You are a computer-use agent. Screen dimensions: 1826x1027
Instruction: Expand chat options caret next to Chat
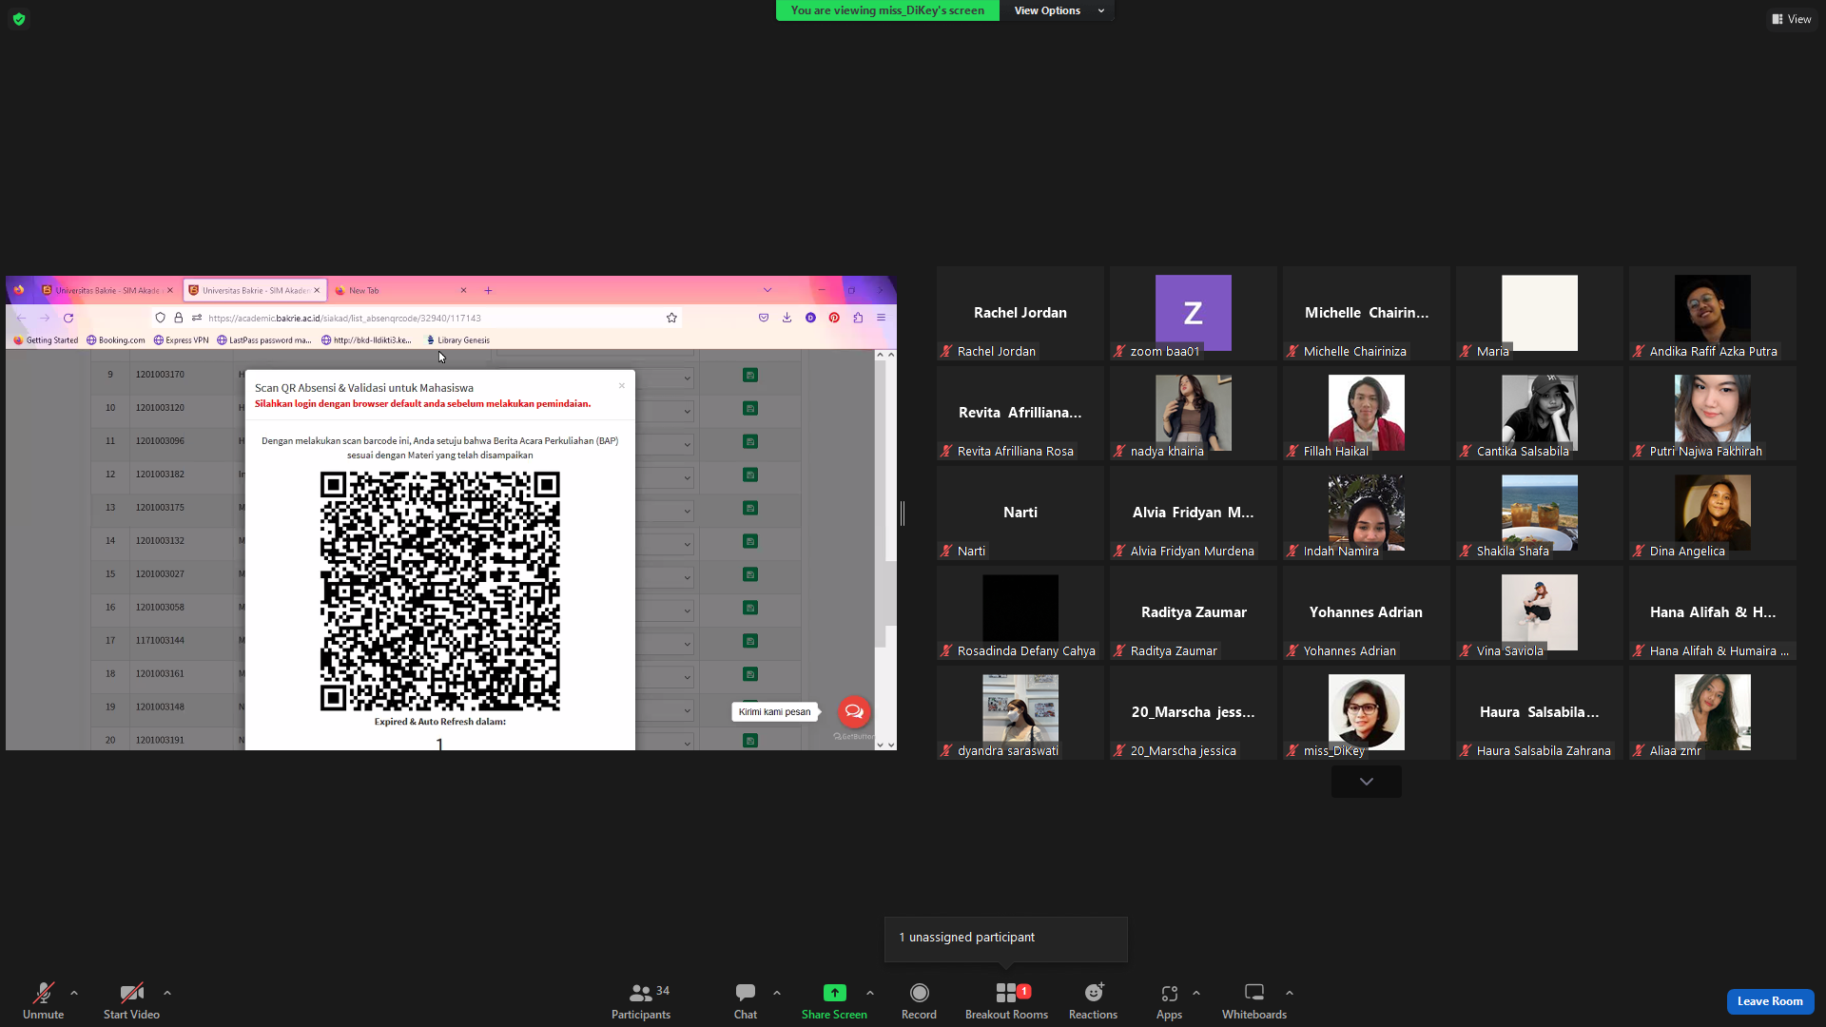point(777,993)
